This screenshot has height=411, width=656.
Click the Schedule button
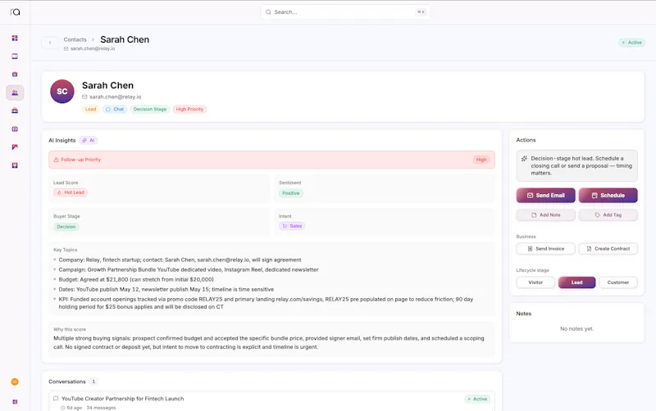click(x=608, y=196)
